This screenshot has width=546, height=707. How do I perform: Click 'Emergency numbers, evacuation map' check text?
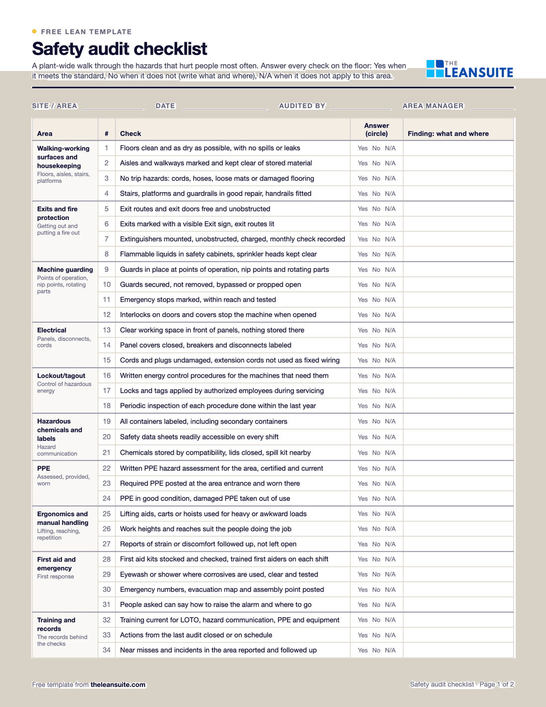(222, 589)
